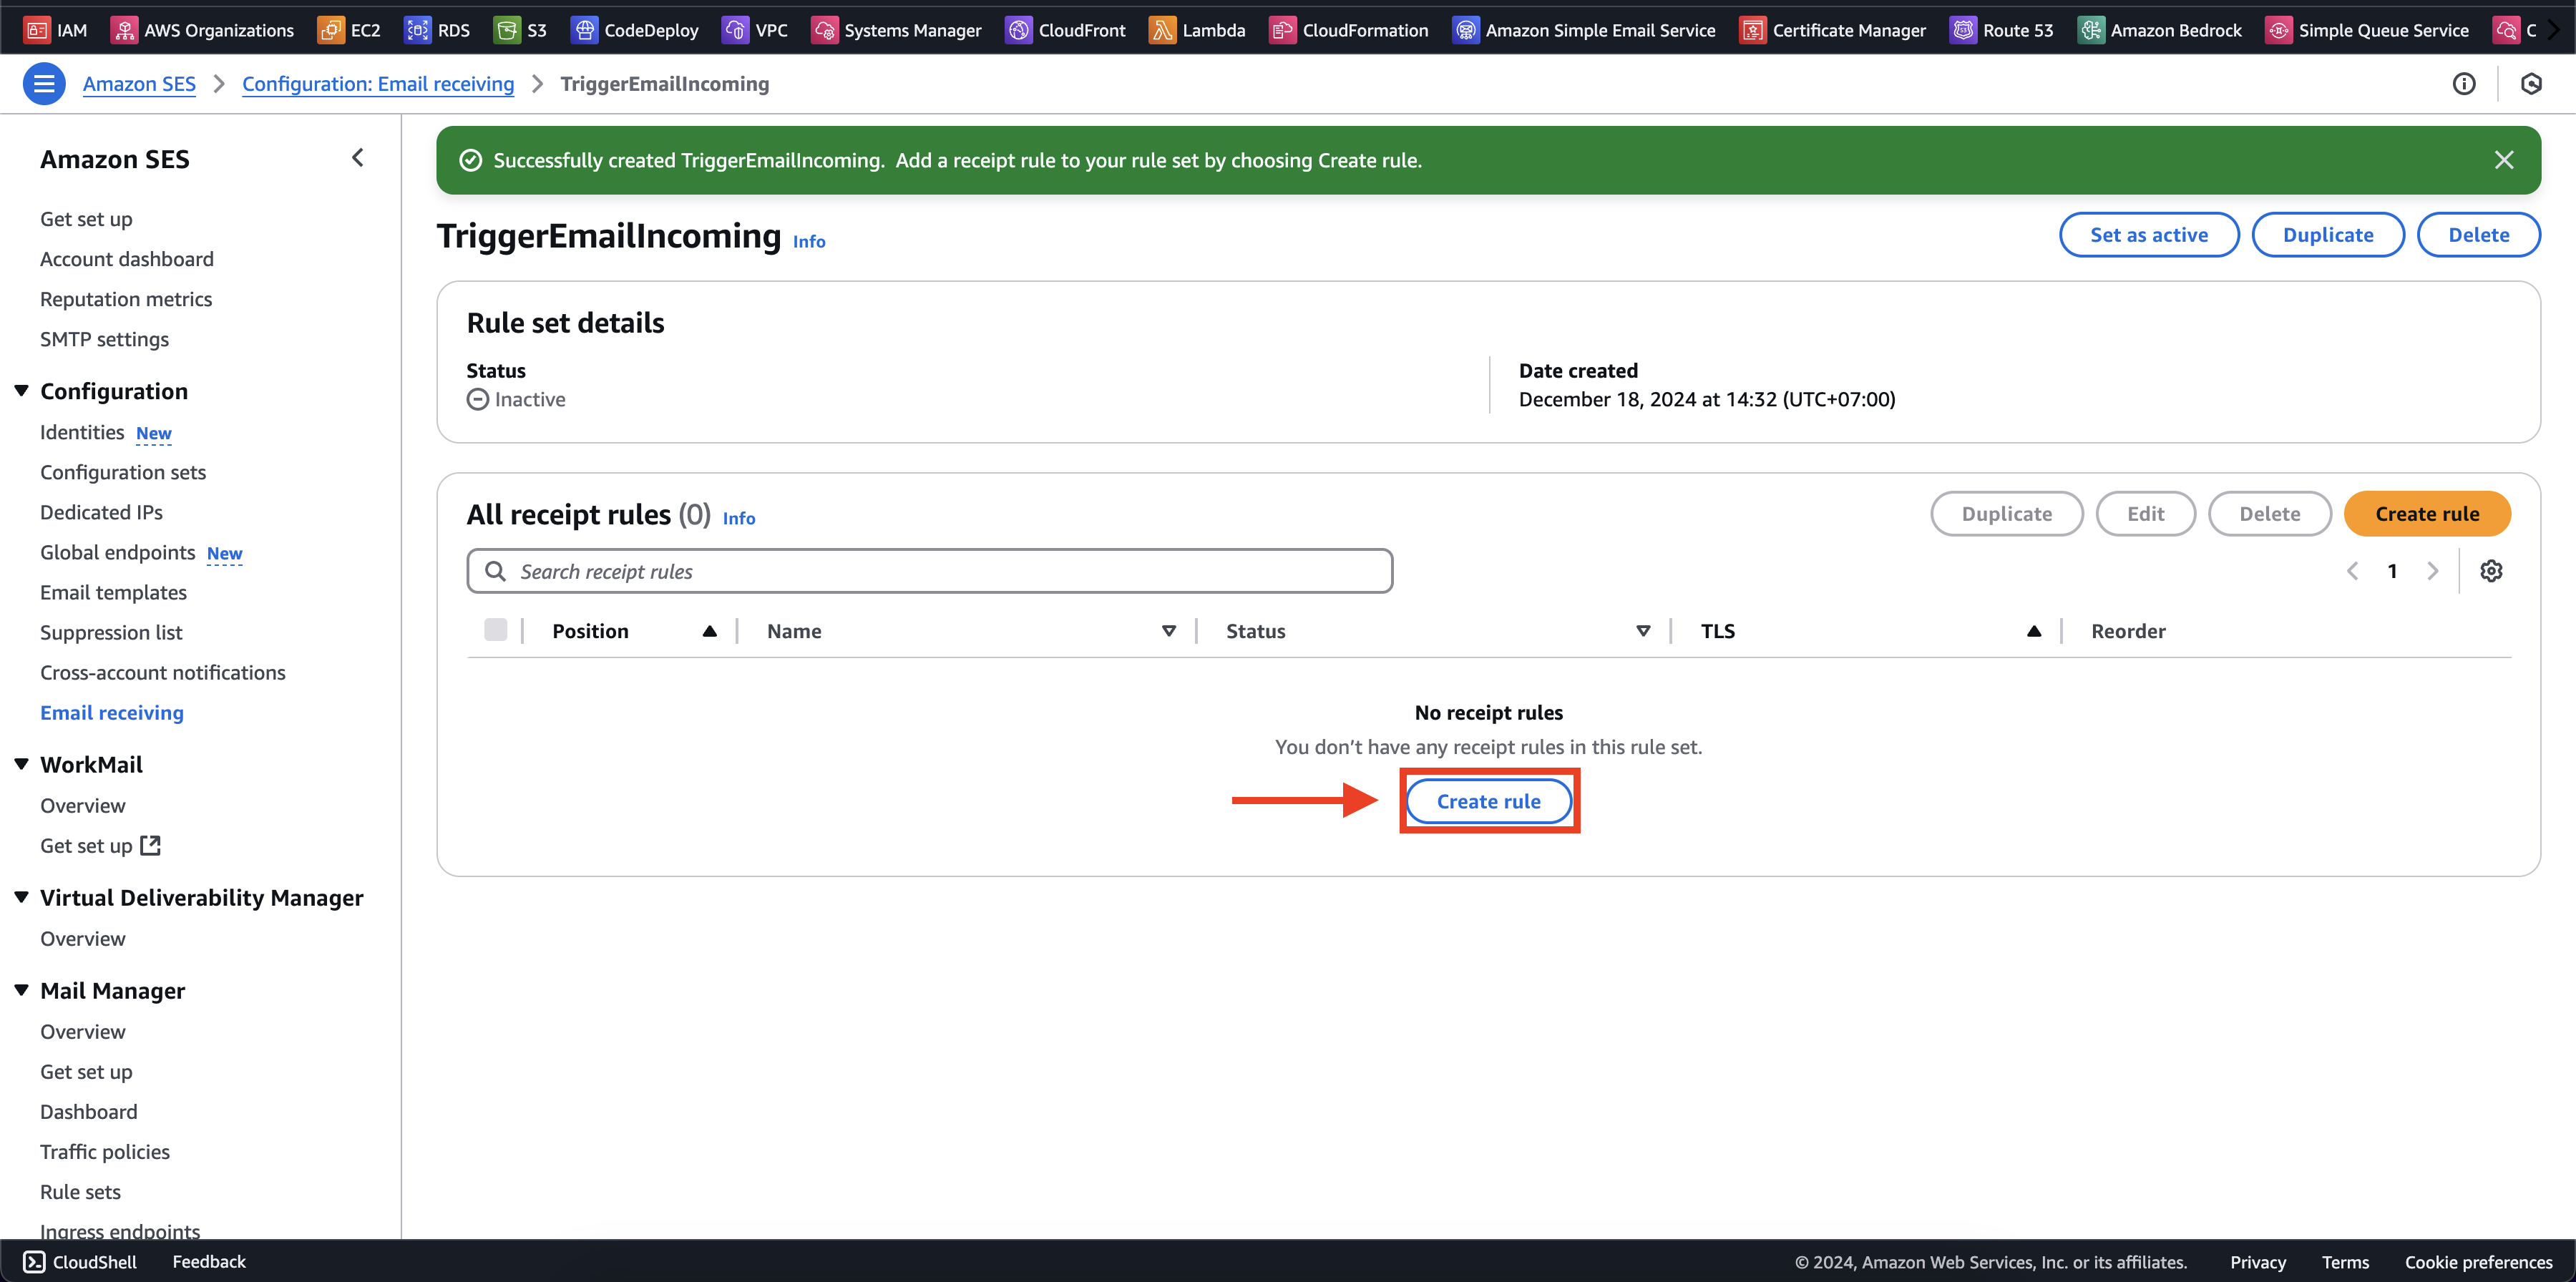Open Identities in sidebar
Screen dimensions: 2576x1282
(x=82, y=432)
